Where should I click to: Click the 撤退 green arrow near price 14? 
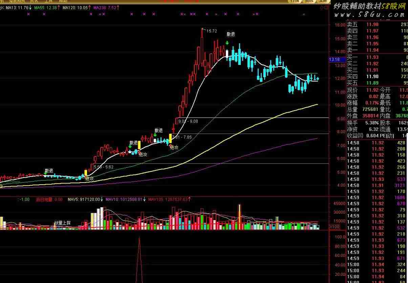pyautogui.click(x=227, y=43)
